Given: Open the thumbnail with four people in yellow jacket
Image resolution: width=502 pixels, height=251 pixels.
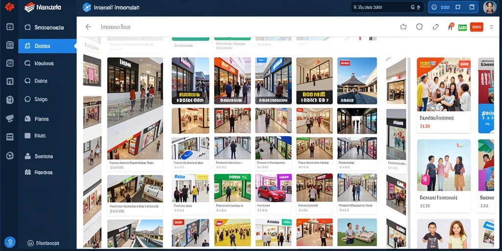Looking at the screenshot, I should point(191,188).
